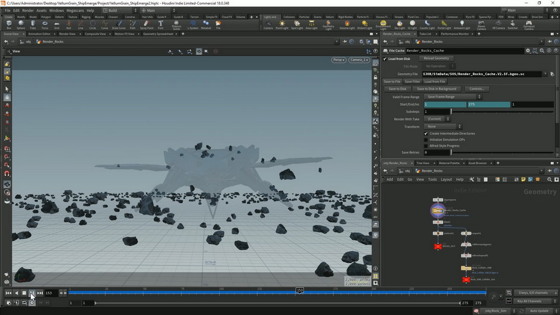Click parameter pane gear settings icon
Screen dimensions: 560x315
[x=528, y=51]
